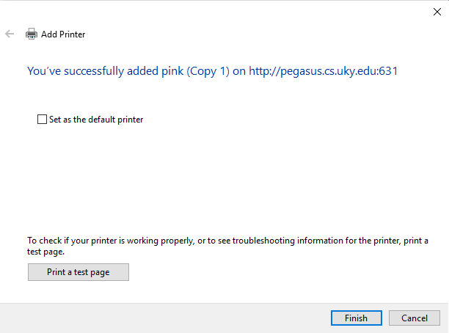Click the 'Add Printer' window title text
The width and height of the screenshot is (449, 333).
click(x=63, y=34)
